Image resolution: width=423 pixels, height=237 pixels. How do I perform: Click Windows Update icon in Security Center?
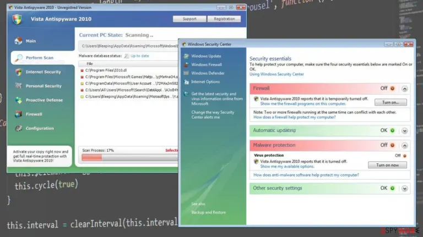(x=186, y=56)
